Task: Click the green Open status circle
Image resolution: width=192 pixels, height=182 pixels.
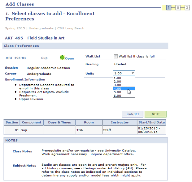Action: pos(62,57)
